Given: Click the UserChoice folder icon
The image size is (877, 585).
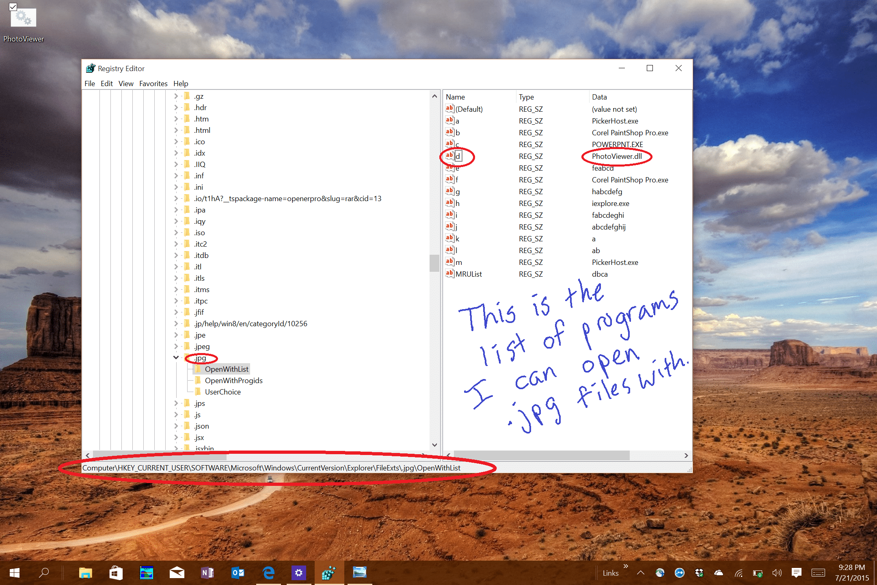Looking at the screenshot, I should (198, 392).
